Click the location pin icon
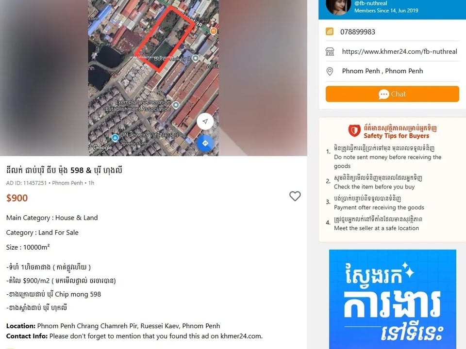Image resolution: width=466 pixels, height=349 pixels. pos(330,71)
